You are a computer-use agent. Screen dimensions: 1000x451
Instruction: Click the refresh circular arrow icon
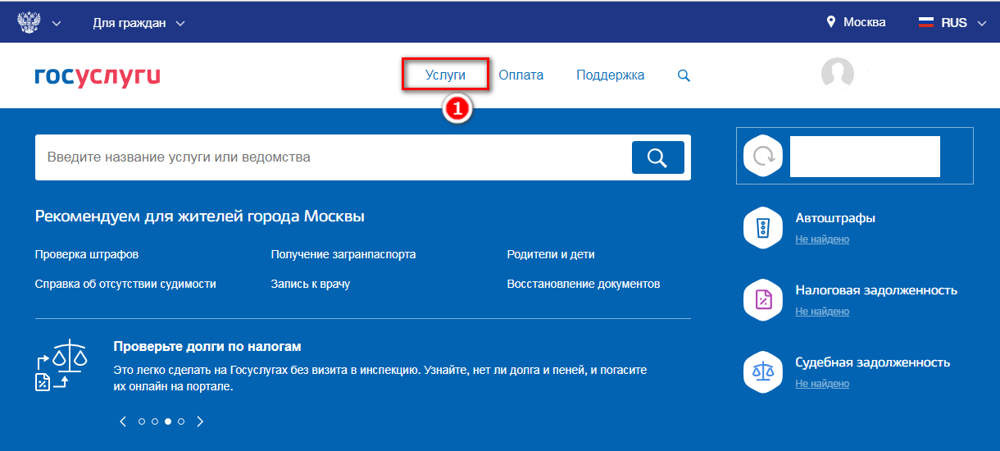(x=763, y=156)
